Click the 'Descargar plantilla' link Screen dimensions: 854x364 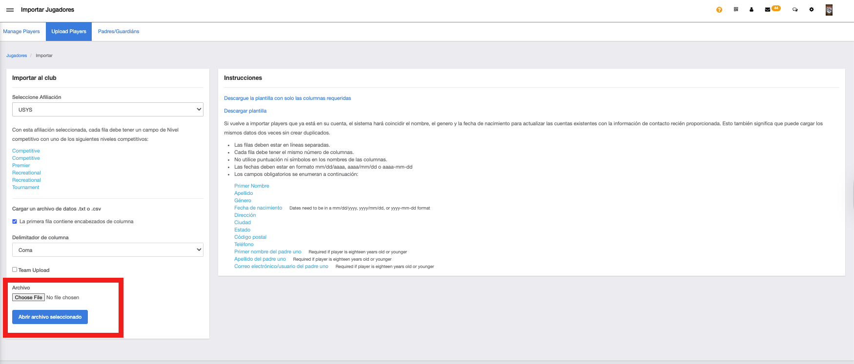(x=245, y=111)
